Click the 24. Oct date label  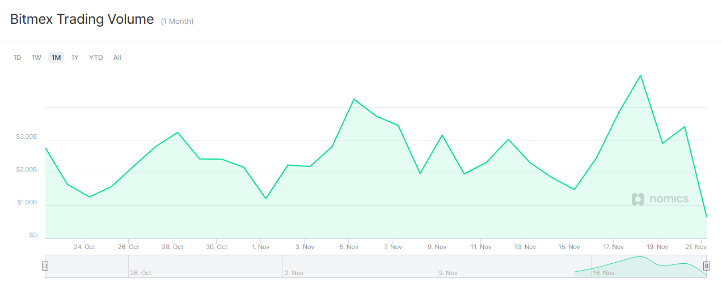(85, 247)
